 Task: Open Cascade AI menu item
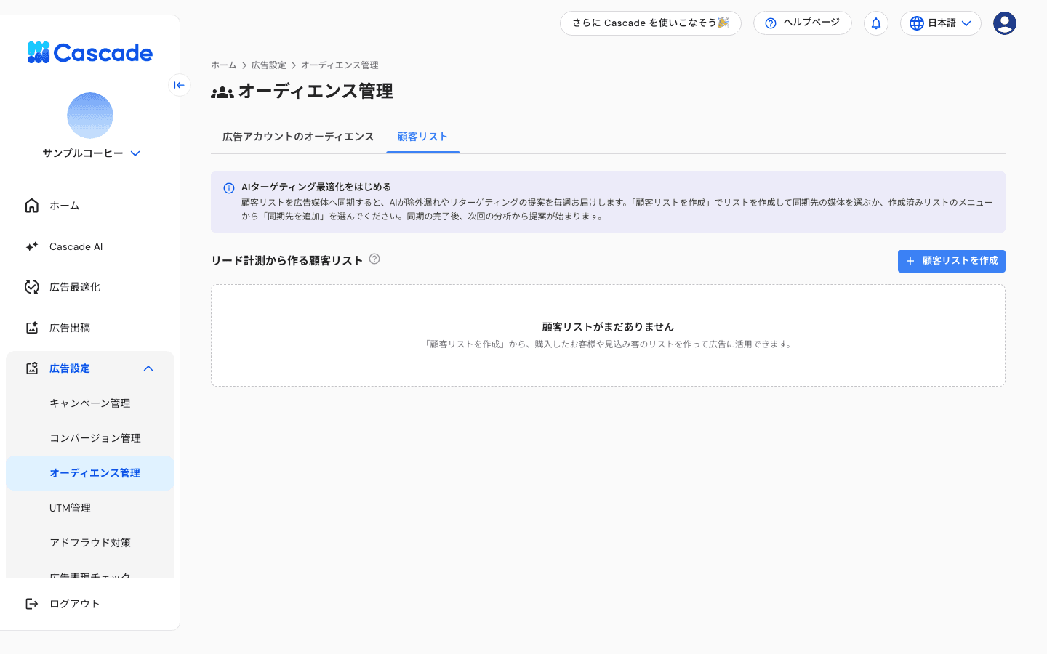tap(90, 246)
